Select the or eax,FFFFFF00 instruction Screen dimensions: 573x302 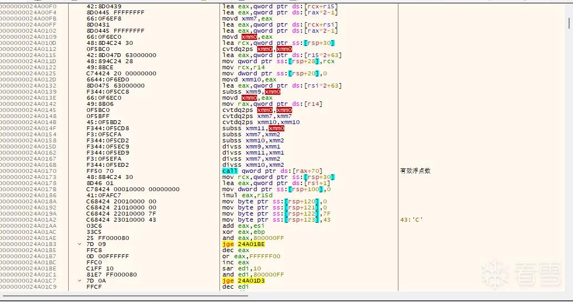coord(251,257)
